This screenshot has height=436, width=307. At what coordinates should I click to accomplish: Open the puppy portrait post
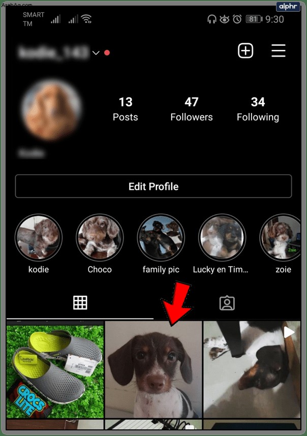(x=153, y=369)
